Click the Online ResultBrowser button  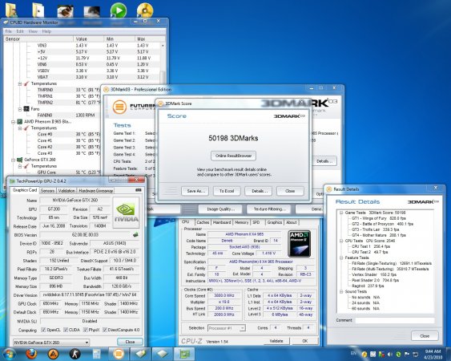click(234, 156)
